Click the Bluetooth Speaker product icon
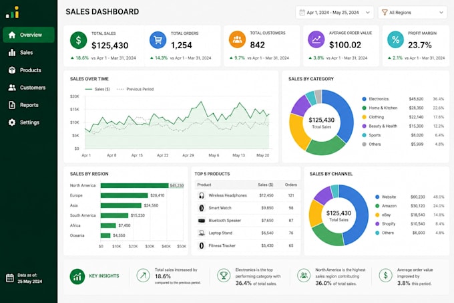Viewport: 454px width, 303px height. click(202, 221)
